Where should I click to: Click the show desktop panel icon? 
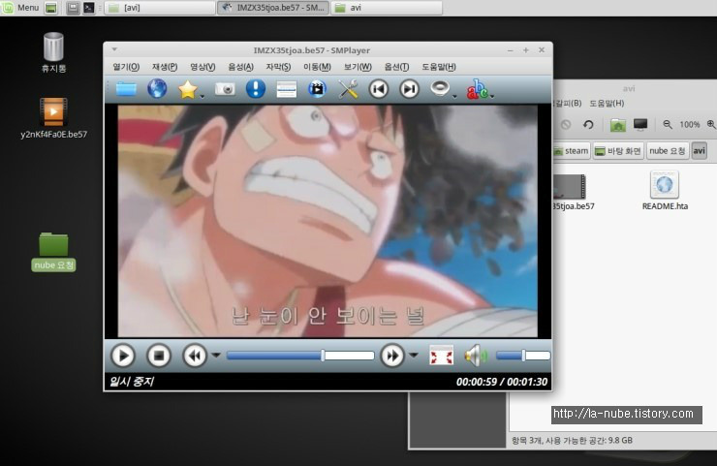[x=51, y=8]
